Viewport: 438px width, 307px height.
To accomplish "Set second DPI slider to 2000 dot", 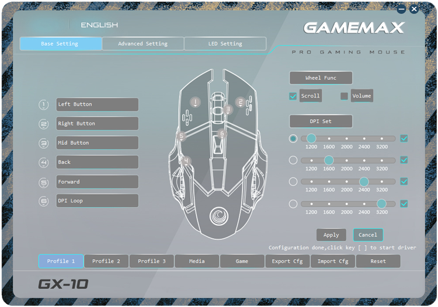I will click(x=347, y=161).
